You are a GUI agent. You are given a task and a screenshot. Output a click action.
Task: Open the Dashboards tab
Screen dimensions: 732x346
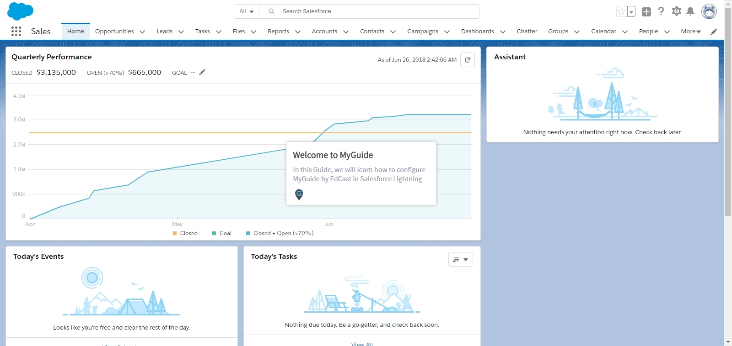[x=478, y=31]
